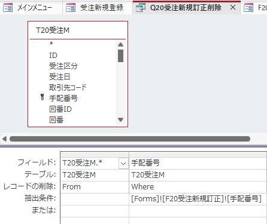Screen dimensions: 267x224
Task: Select the T20受注M table title bar
Action: click(78, 30)
